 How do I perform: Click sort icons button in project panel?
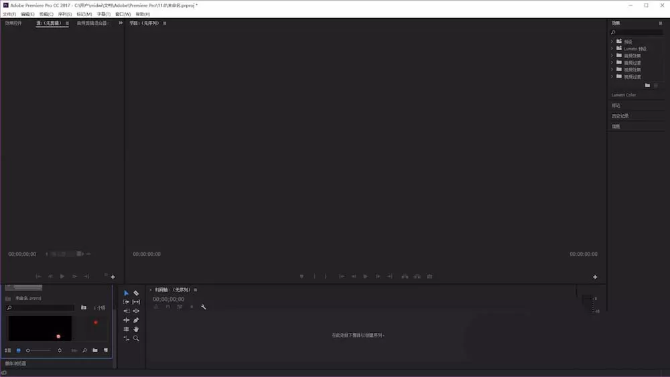click(60, 350)
